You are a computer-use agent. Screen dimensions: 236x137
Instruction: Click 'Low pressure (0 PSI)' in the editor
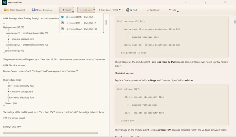click(x=14, y=51)
